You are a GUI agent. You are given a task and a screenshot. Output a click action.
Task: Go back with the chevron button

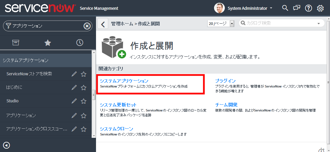click(x=103, y=24)
